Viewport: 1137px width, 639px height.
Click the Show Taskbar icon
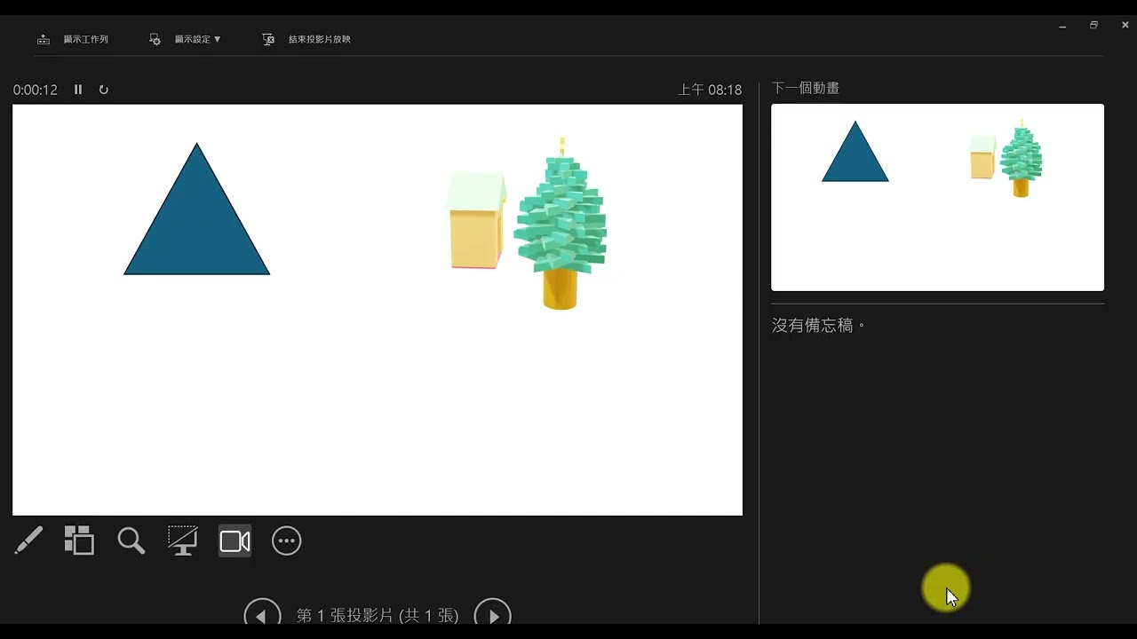point(44,39)
